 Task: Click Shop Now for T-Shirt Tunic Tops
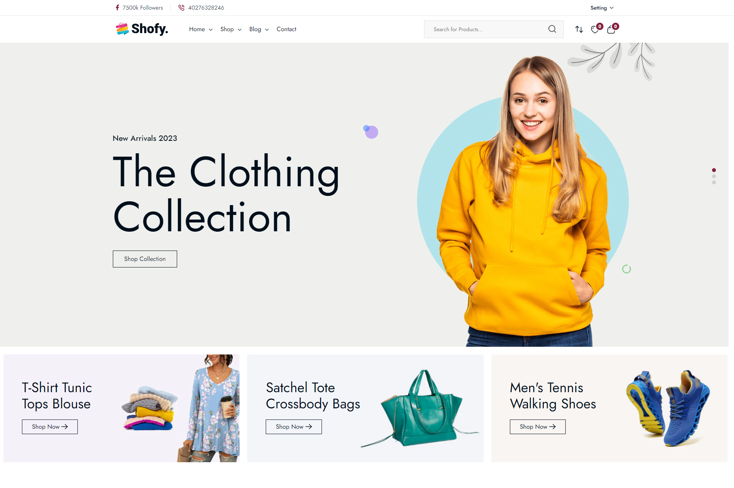50,427
